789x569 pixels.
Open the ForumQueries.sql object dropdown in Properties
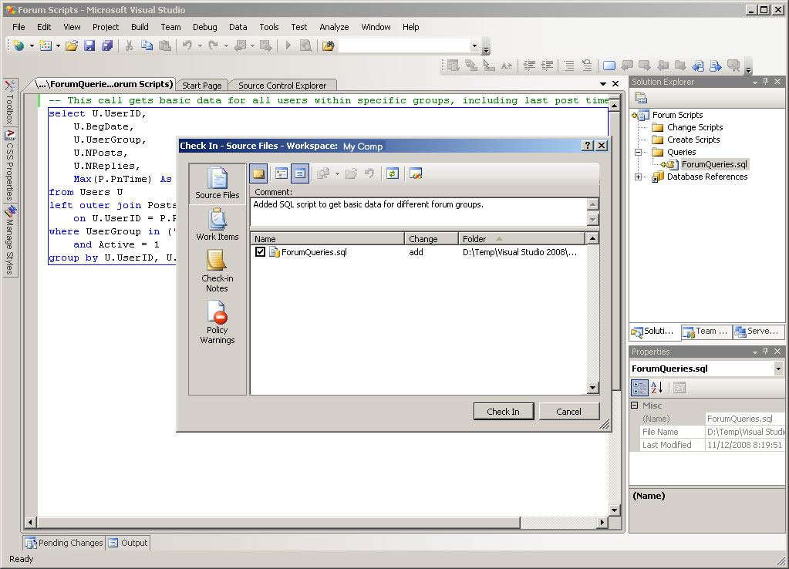click(778, 369)
